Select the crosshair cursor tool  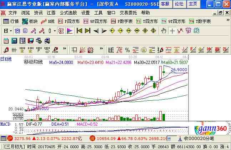tap(172, 31)
